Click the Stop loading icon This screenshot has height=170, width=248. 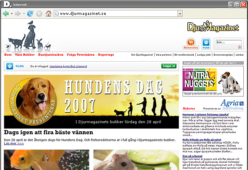(x=39, y=14)
